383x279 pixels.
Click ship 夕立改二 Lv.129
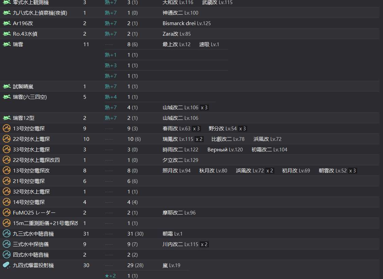(x=181, y=160)
